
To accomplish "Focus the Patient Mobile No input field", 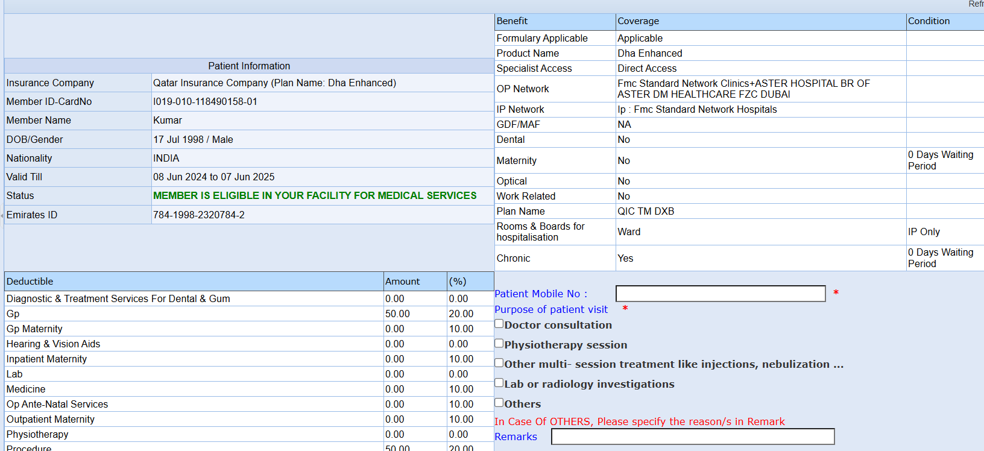I will click(x=720, y=294).
